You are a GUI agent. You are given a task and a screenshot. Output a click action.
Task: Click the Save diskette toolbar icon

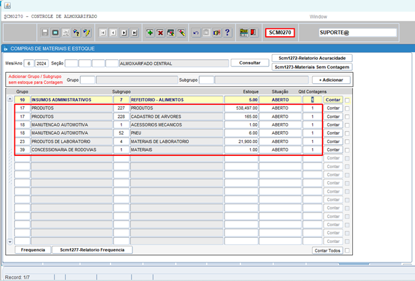pos(45,32)
